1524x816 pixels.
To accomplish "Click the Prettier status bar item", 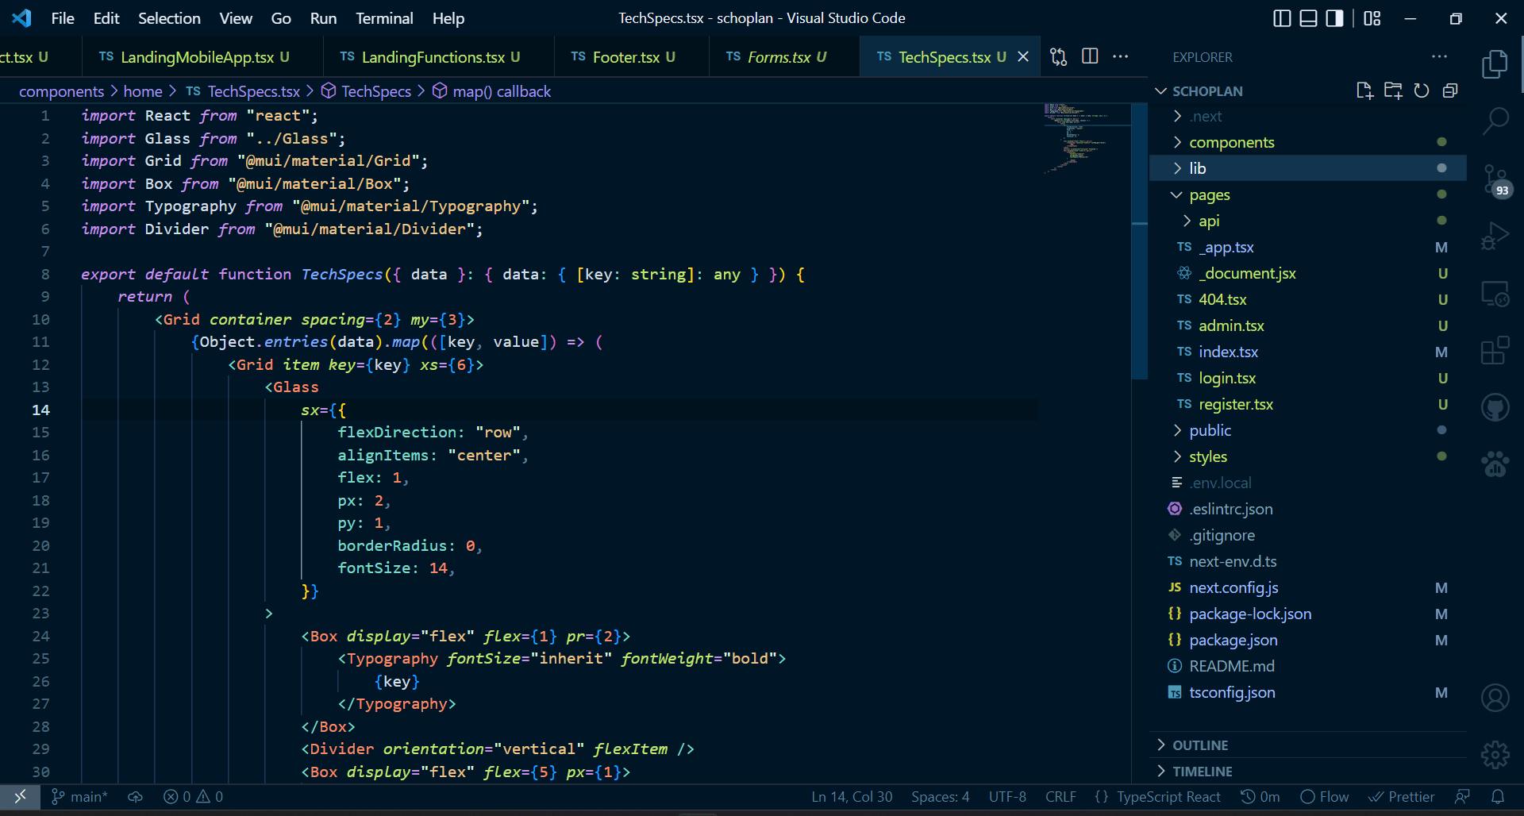I will [1402, 796].
